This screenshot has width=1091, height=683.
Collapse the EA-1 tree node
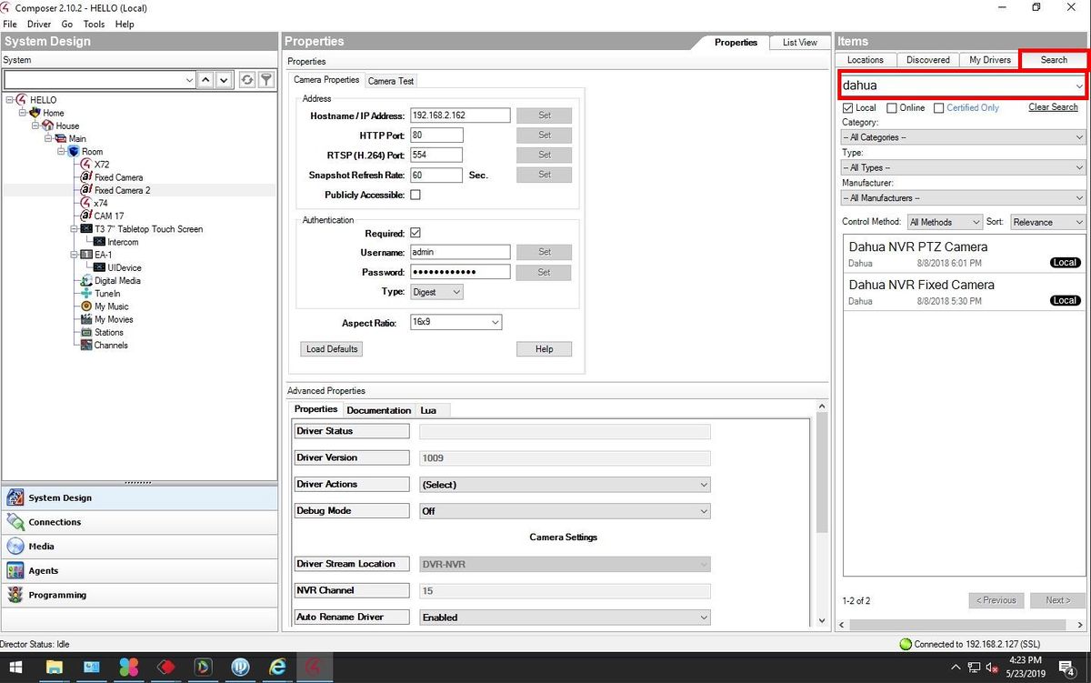point(75,255)
